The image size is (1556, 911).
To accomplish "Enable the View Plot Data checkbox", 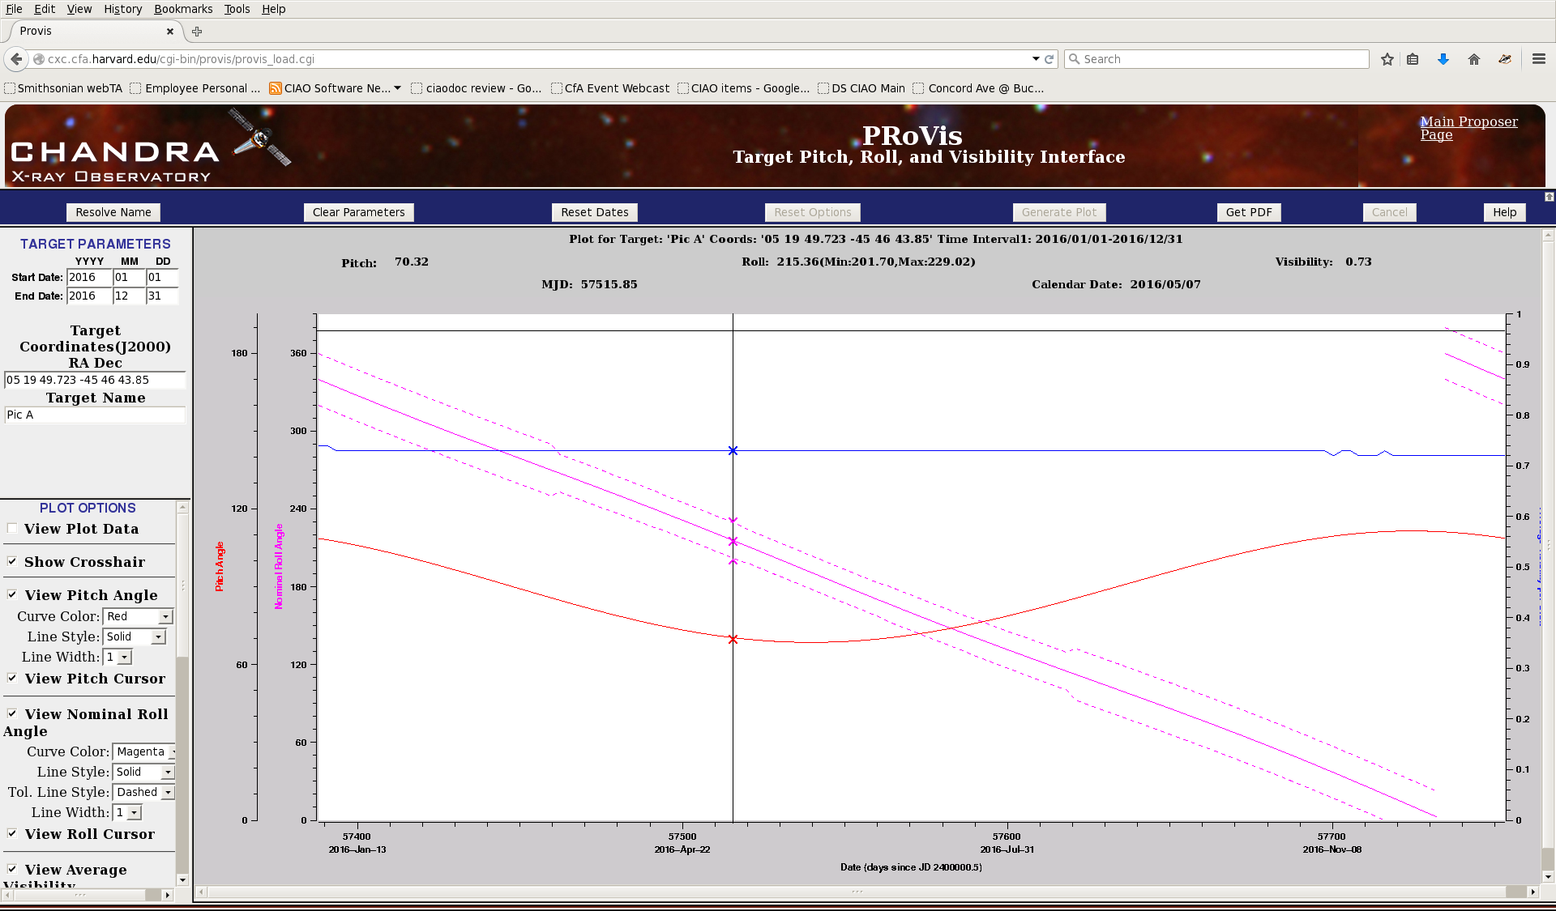I will [12, 529].
